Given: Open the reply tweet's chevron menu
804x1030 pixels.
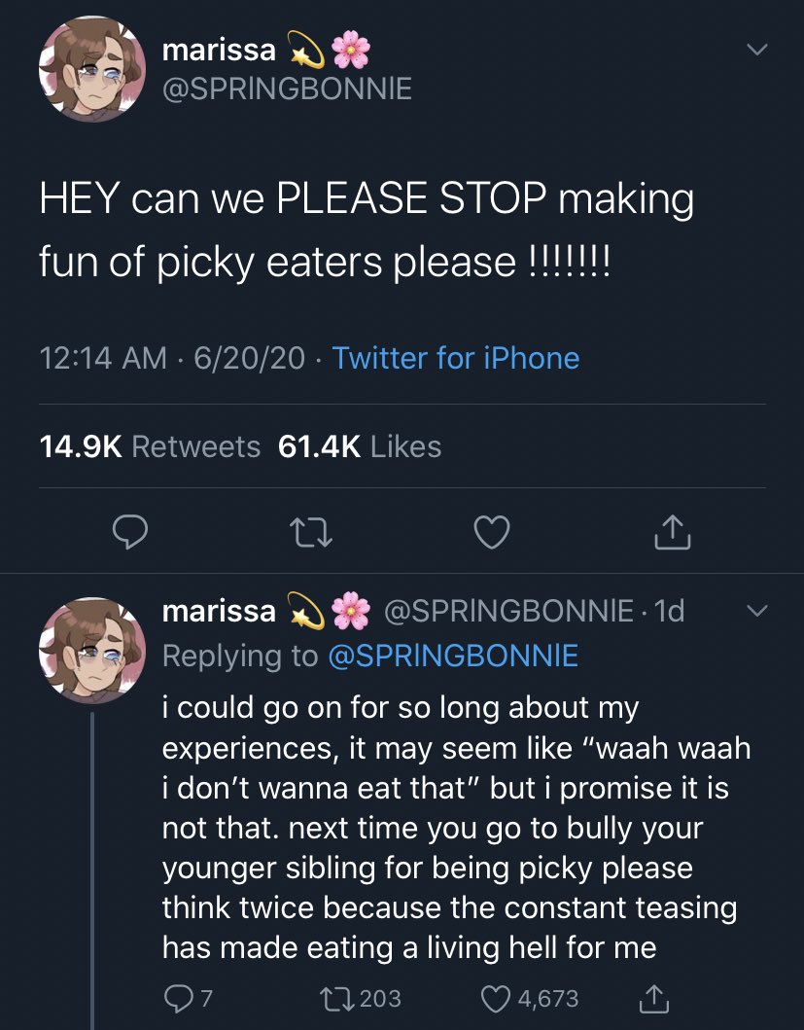Looking at the screenshot, I should tap(757, 611).
